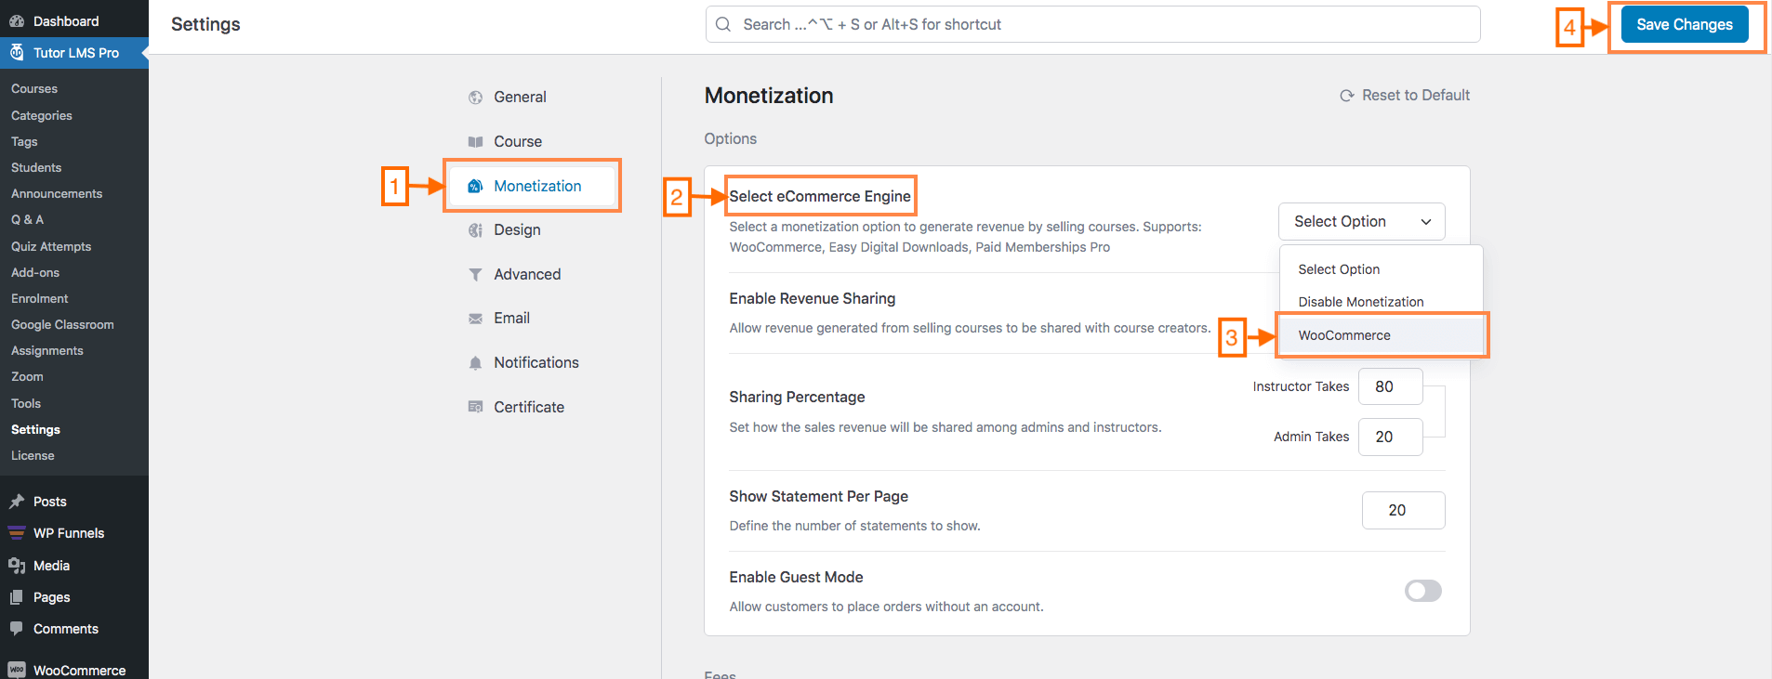The width and height of the screenshot is (1772, 679).
Task: Click the Pages icon
Action: click(17, 597)
